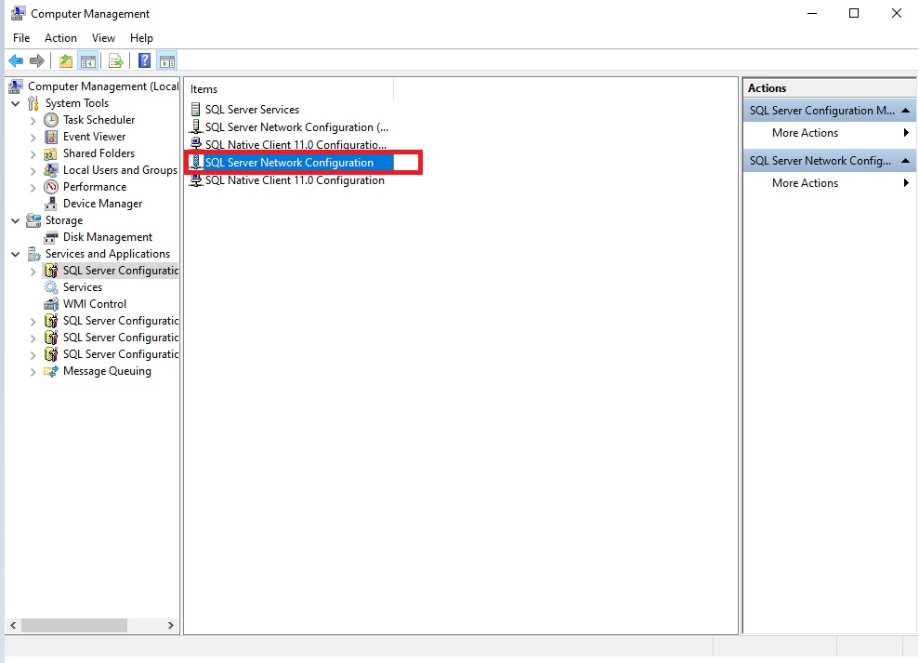Select Disk Management label in the tree
This screenshot has width=919, height=663.
(108, 237)
